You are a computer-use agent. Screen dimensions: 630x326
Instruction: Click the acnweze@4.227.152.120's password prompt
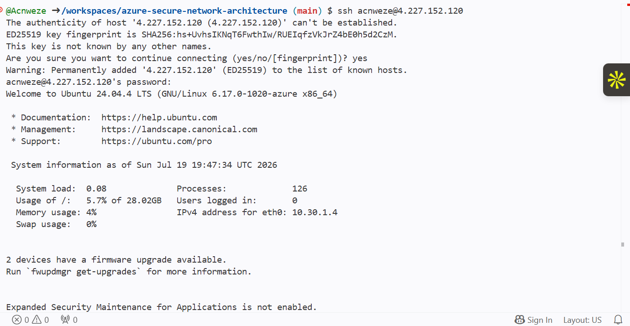click(89, 82)
